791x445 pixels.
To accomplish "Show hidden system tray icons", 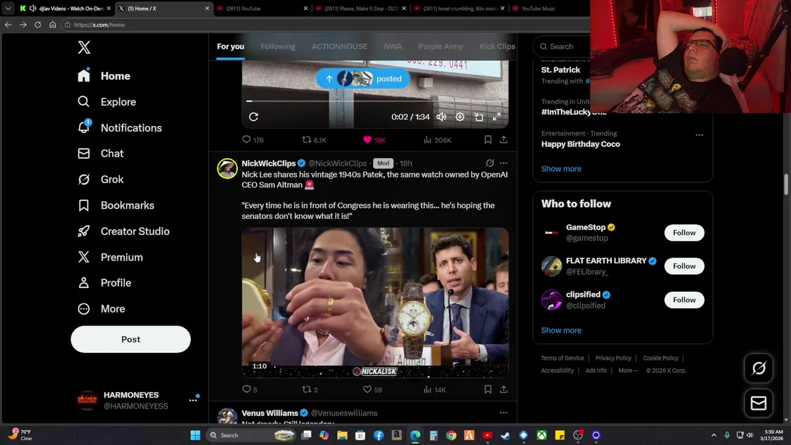I will (714, 435).
